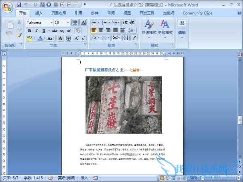Click the Copy icon in clipboard group
This screenshot has width=243, height=182.
pos(19,28)
